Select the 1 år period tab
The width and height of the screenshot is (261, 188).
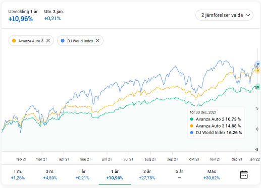point(115,174)
